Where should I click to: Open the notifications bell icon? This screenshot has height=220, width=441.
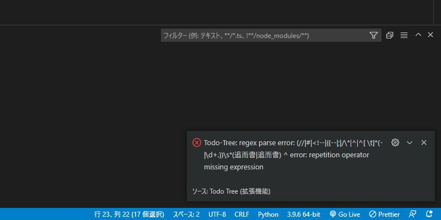tap(429, 215)
